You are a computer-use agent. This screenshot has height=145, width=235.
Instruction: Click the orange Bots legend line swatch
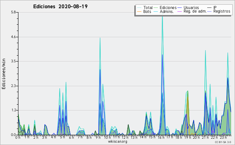(x=139, y=11)
